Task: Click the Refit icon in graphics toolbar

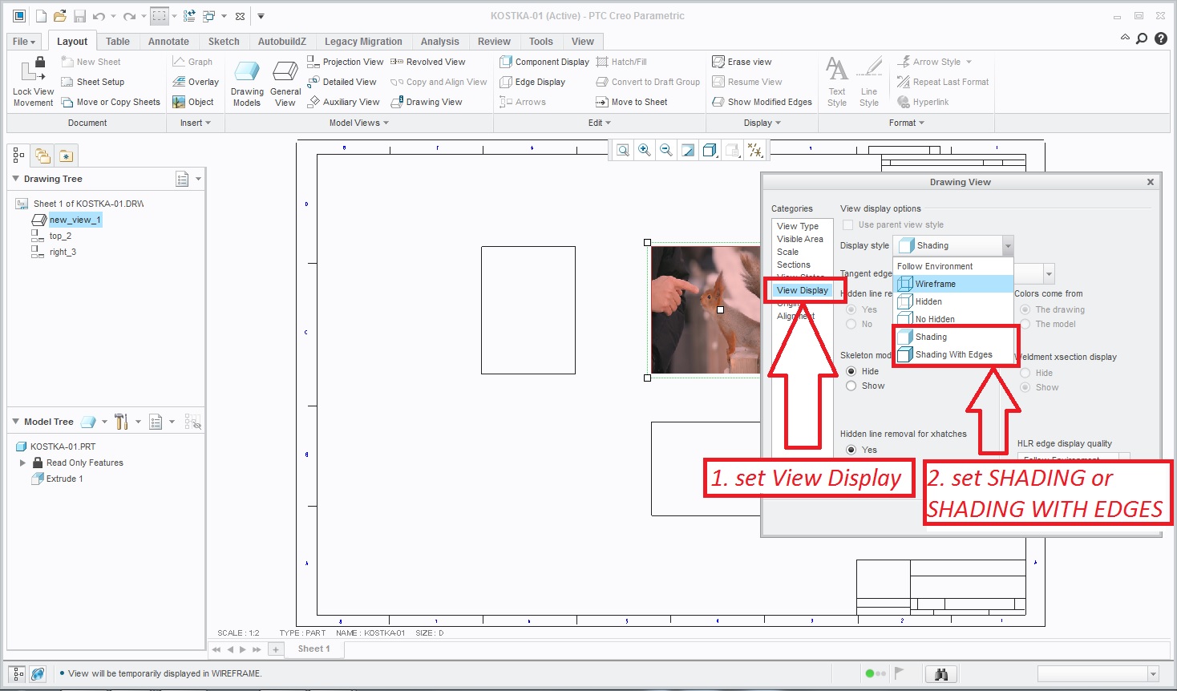Action: pos(623,150)
